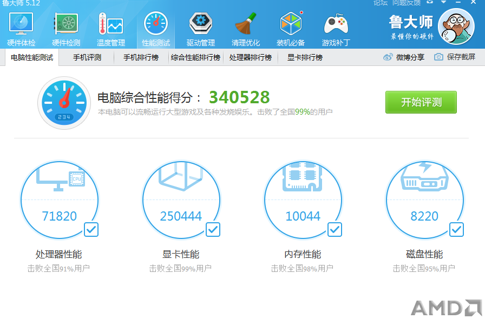Click the green 开始评测 button
Image resolution: width=485 pixels, height=319 pixels.
[x=421, y=102]
